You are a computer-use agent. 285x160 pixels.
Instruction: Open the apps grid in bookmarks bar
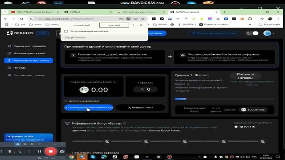point(7,24)
